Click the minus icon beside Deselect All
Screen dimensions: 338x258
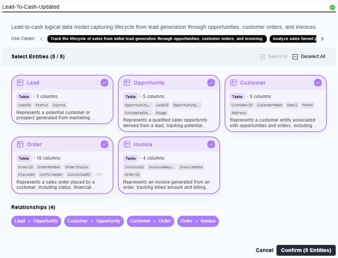click(x=295, y=57)
